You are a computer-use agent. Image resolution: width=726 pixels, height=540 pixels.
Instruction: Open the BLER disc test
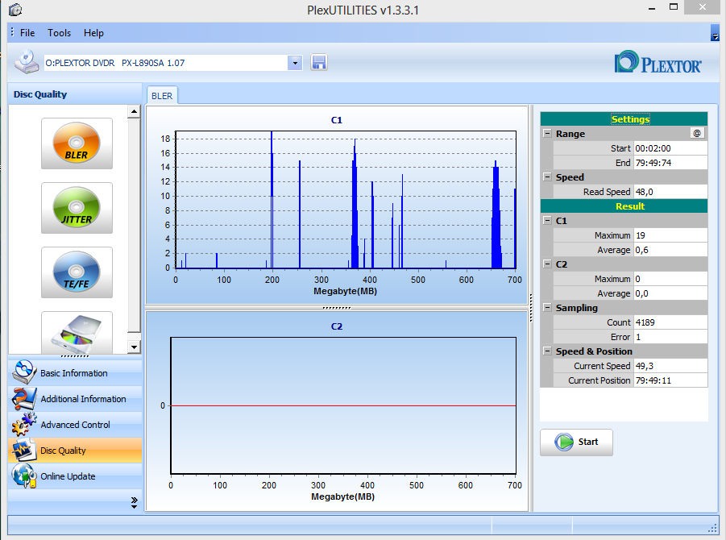77,143
